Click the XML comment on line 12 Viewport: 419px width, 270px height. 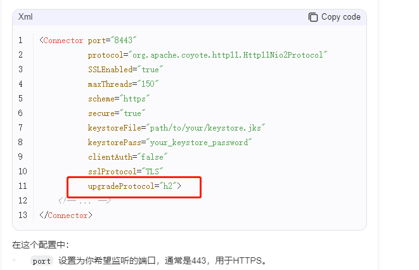tap(85, 200)
